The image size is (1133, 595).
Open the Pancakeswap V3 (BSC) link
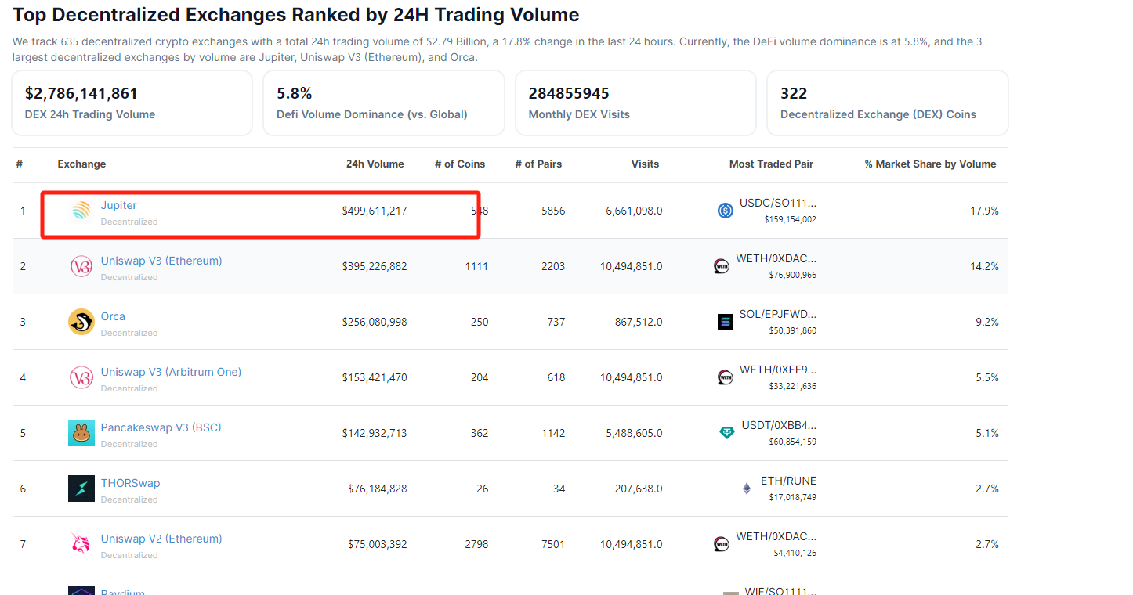(161, 427)
